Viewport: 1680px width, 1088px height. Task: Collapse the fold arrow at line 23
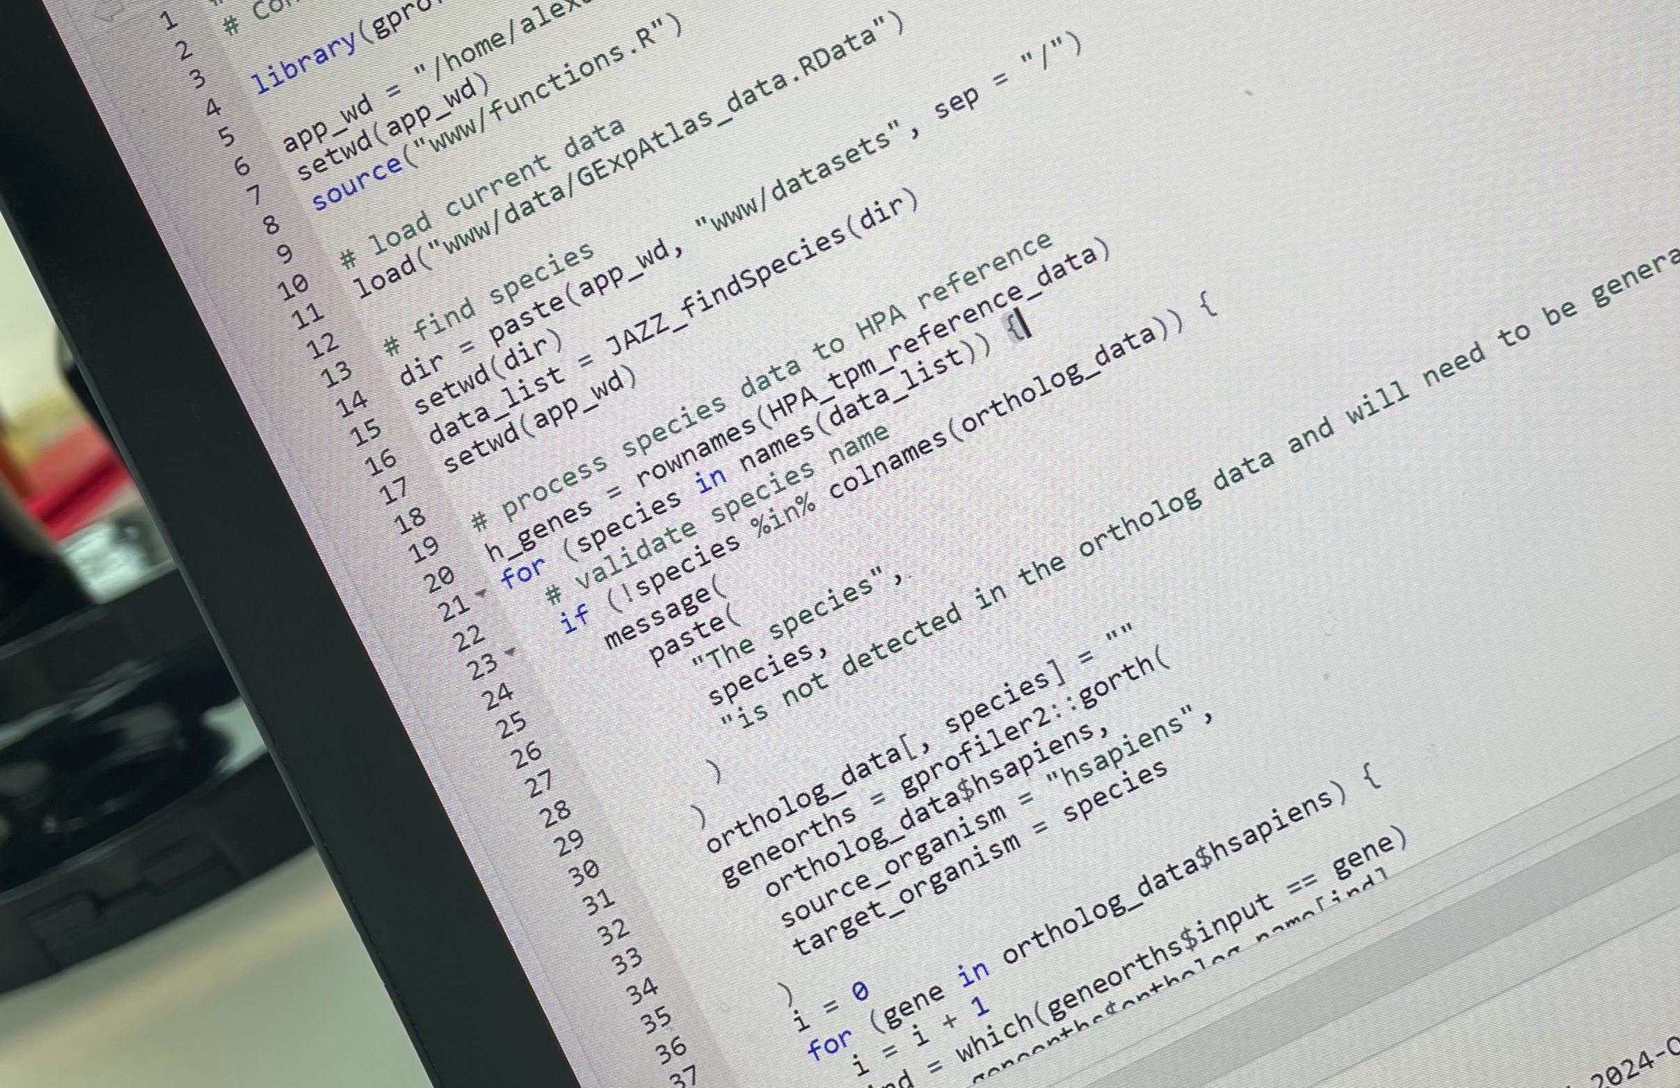click(511, 651)
